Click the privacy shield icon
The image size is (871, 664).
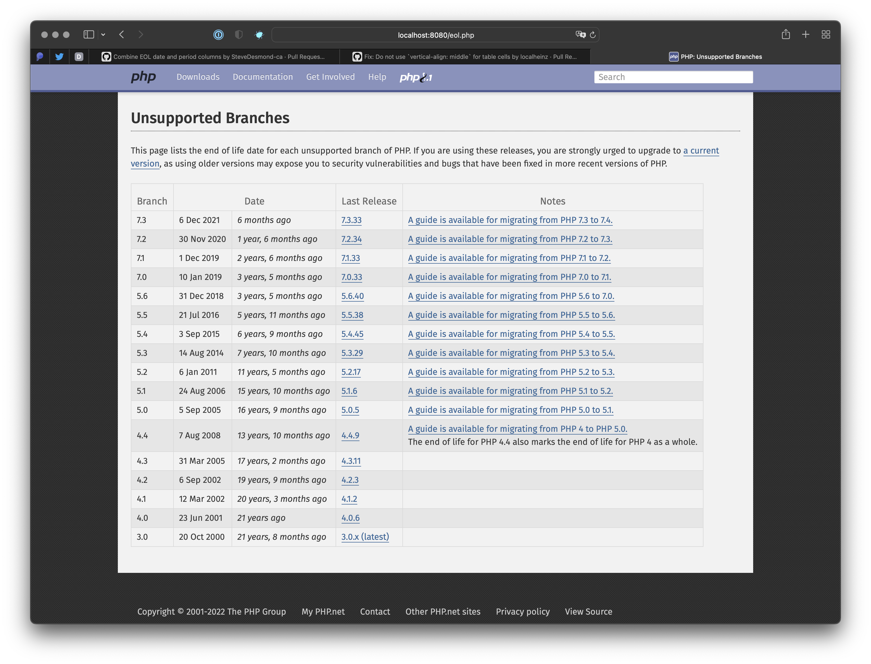[238, 35]
